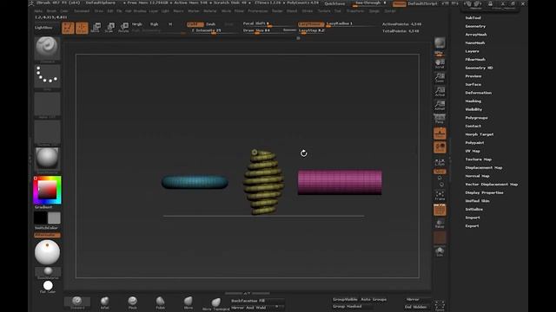The image size is (556, 312).
Task: Toggle the Zsub button
Action: tap(210, 24)
